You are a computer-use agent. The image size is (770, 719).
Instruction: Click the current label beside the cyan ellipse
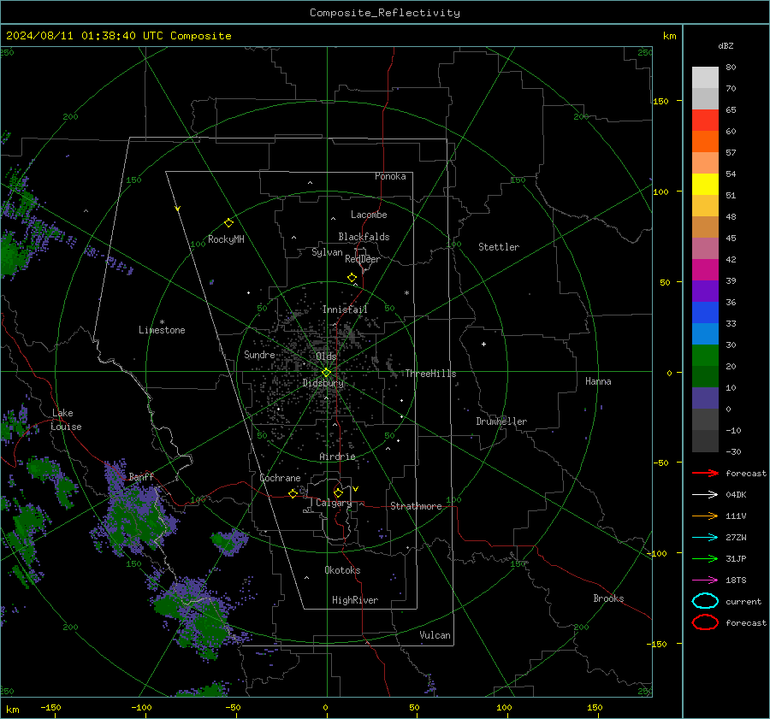tap(743, 601)
